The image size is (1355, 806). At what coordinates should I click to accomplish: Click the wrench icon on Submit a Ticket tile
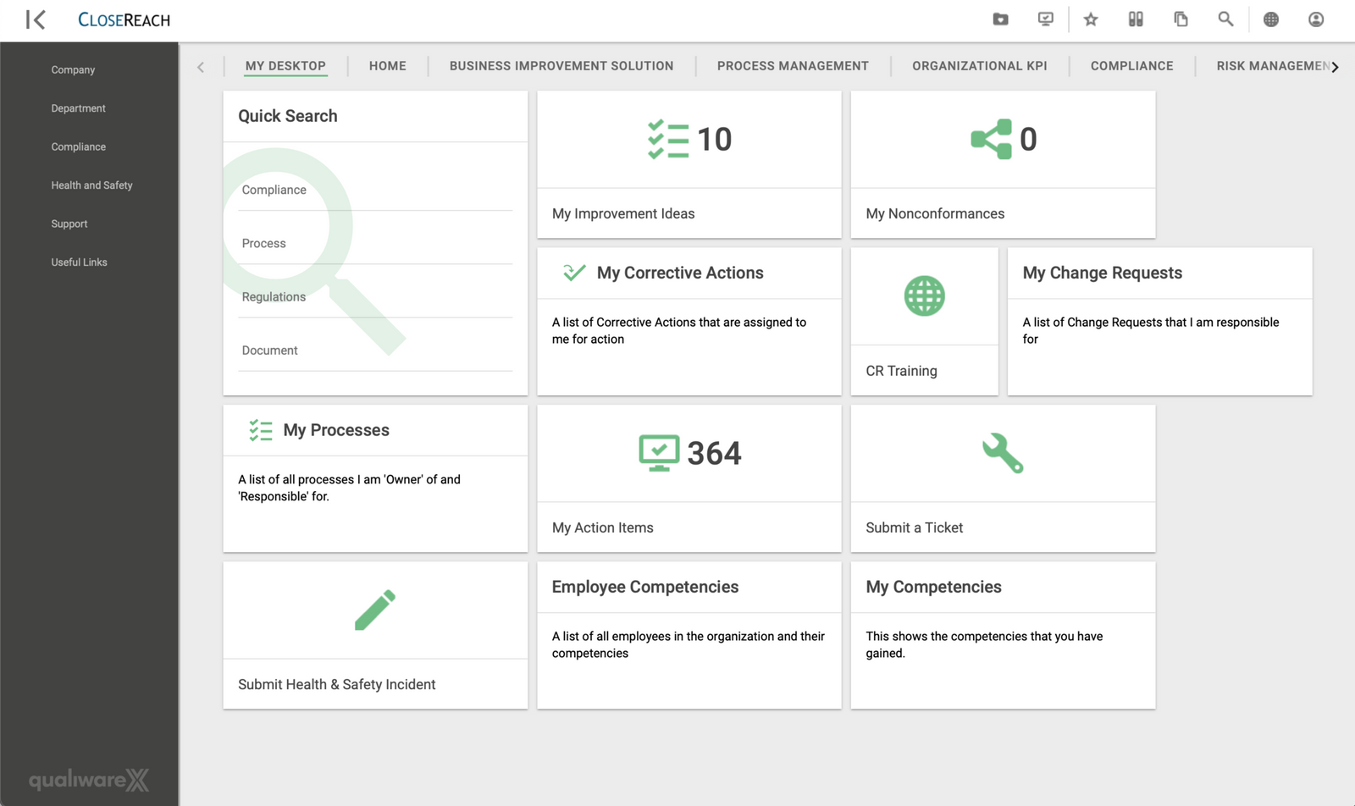[x=1002, y=453]
